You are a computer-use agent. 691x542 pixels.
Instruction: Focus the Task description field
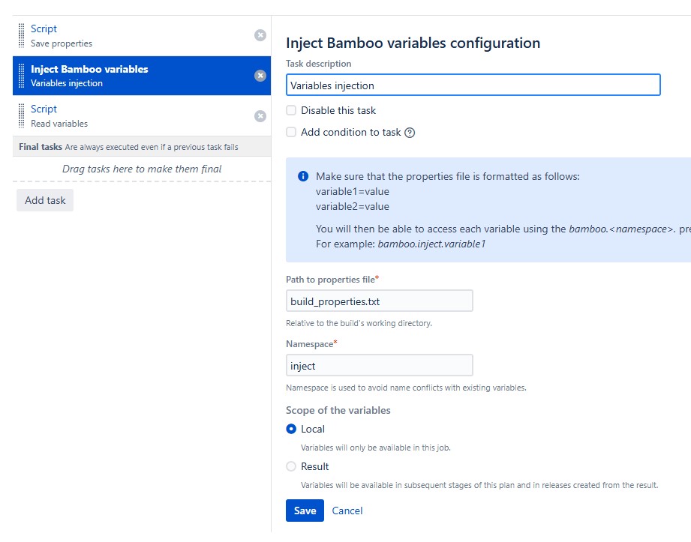[473, 85]
